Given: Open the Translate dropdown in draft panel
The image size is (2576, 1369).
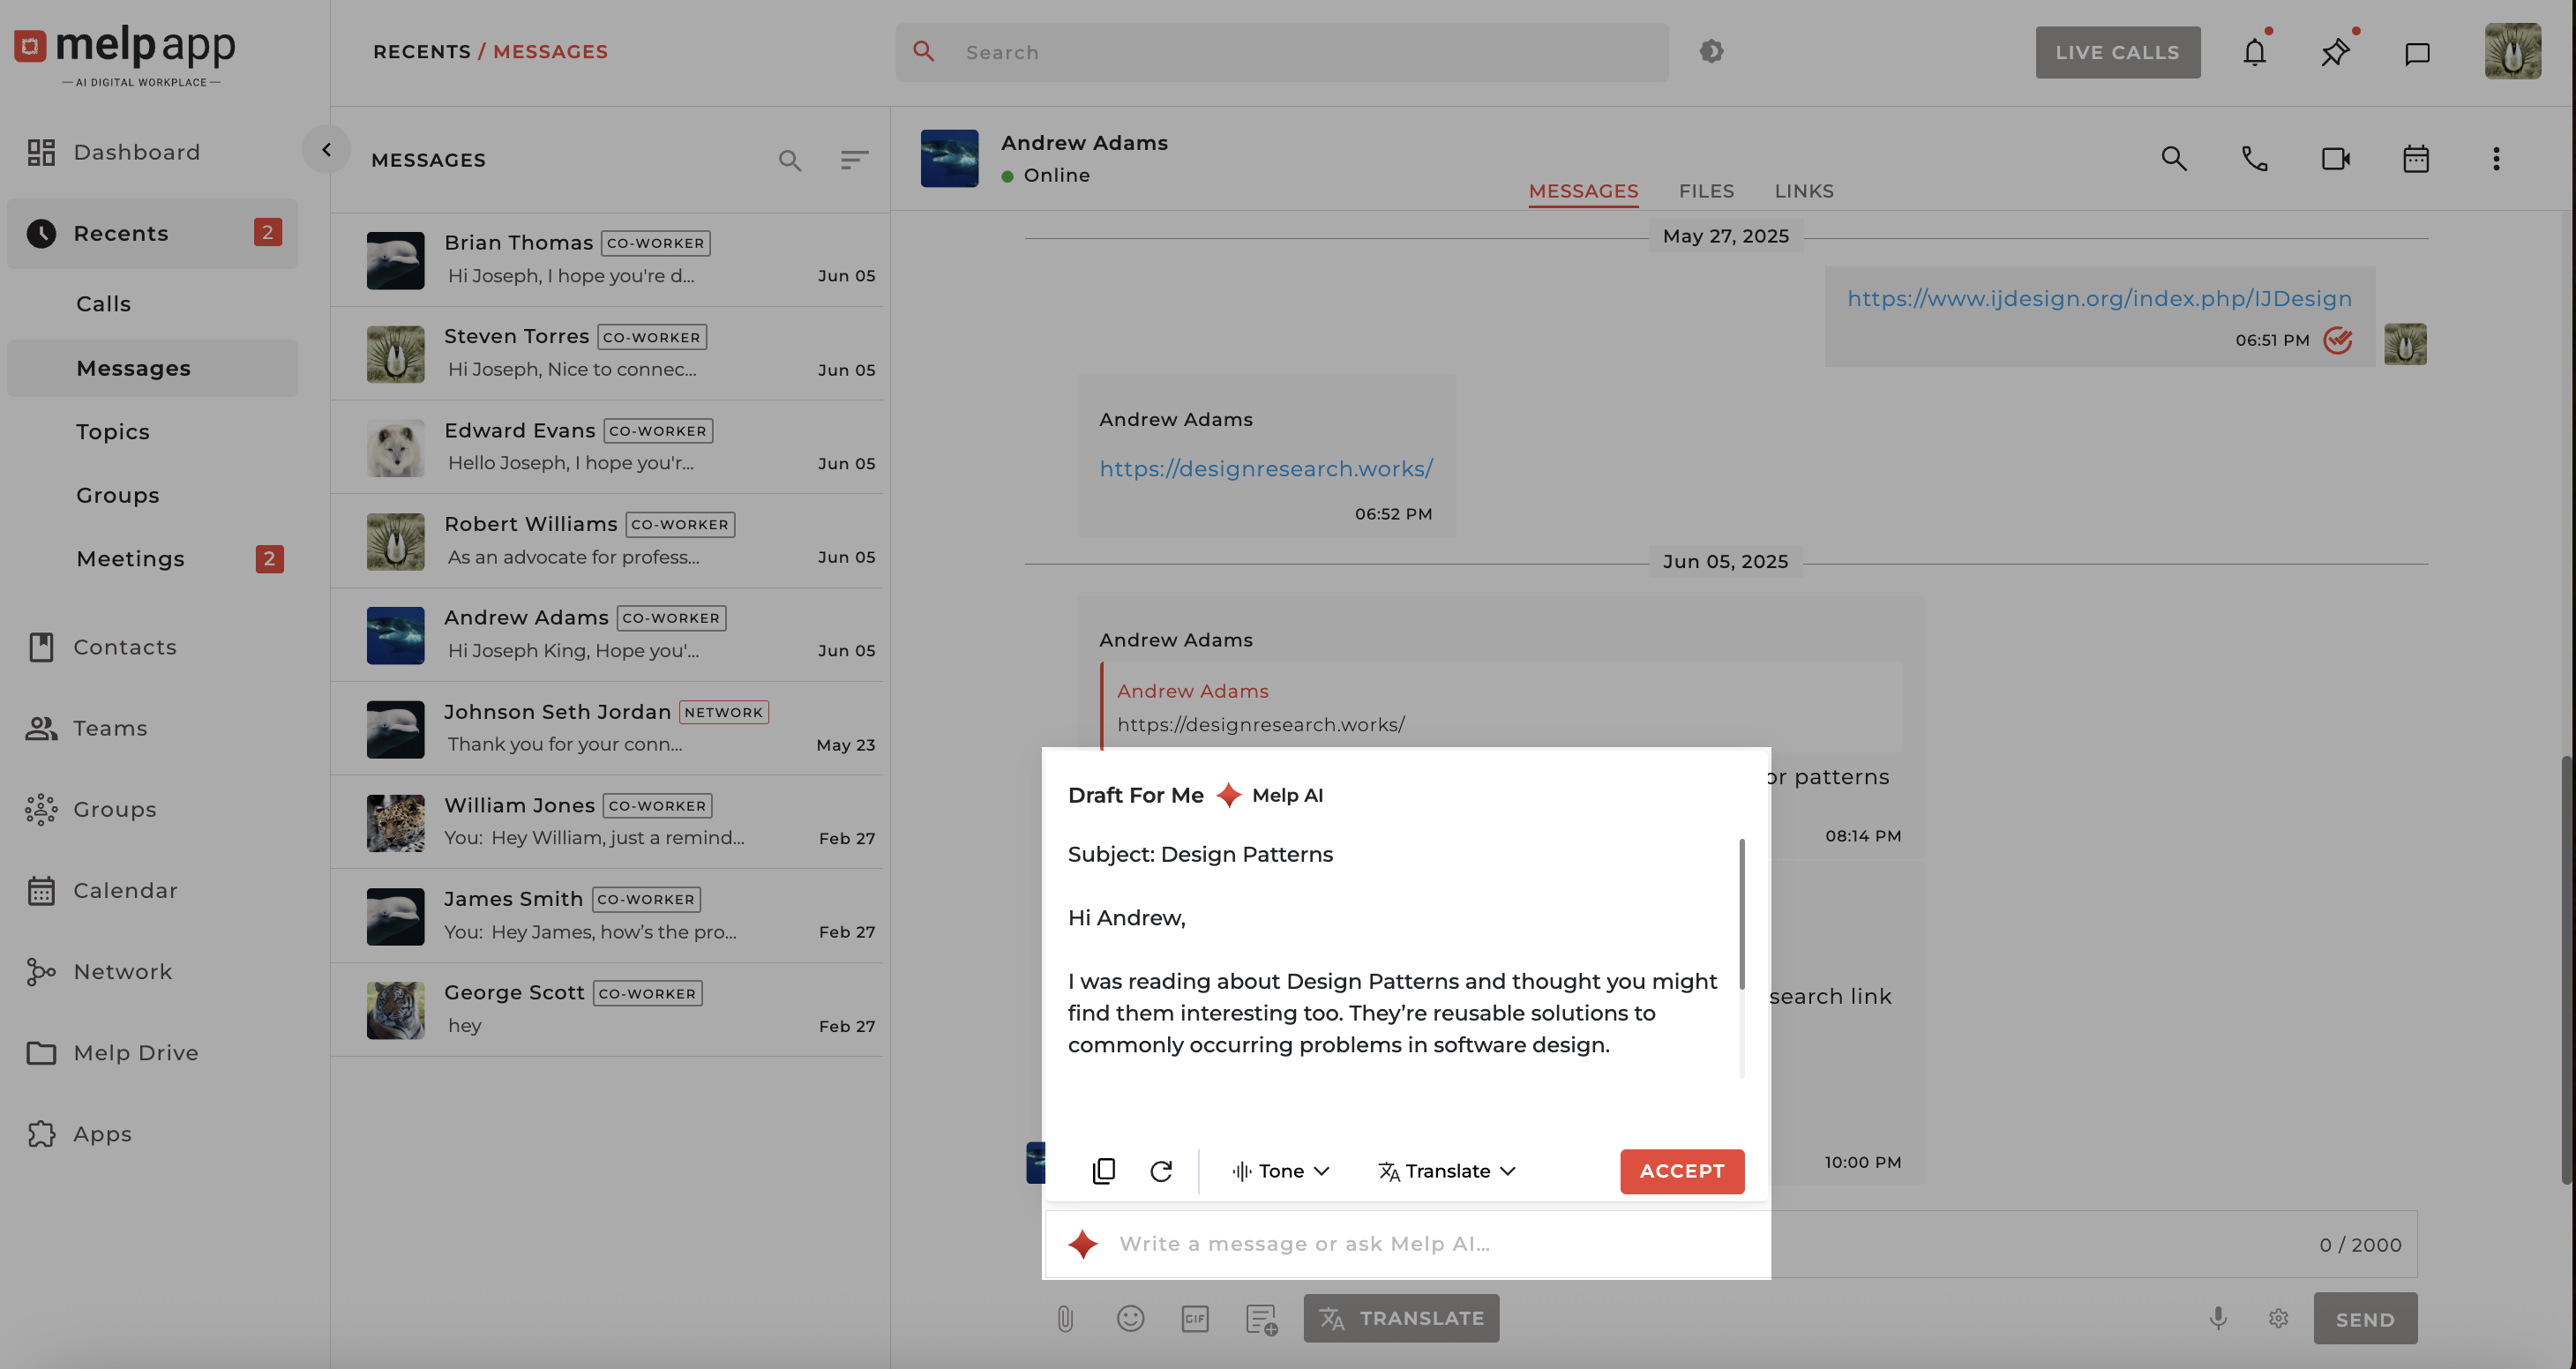Looking at the screenshot, I should 1447,1171.
